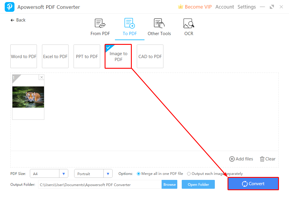289x197 pixels.
Task: Click the Back arrow icon
Action: (12, 20)
